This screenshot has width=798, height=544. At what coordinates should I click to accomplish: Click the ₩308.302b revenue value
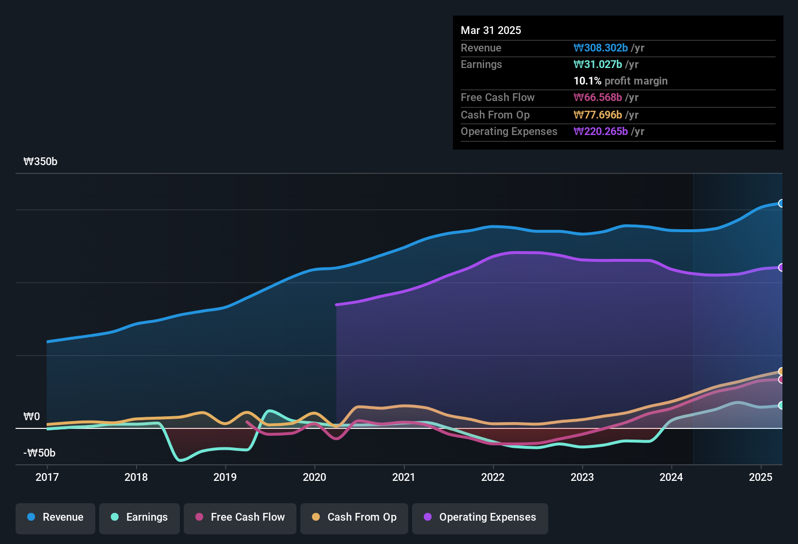click(x=601, y=48)
